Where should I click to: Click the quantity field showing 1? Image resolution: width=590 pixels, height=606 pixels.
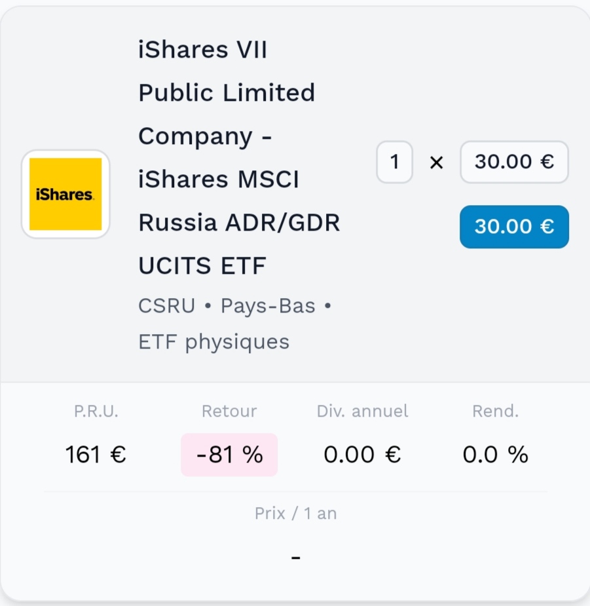point(394,162)
